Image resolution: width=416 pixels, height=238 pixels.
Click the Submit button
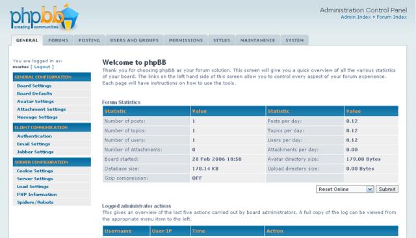point(387,189)
